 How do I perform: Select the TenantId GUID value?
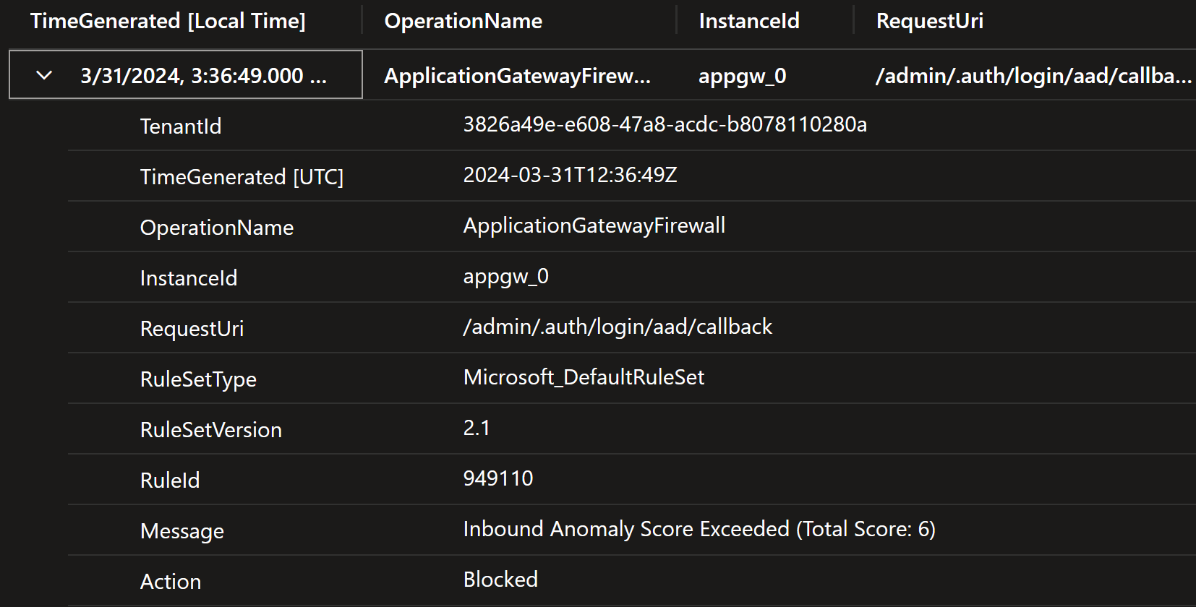[665, 124]
